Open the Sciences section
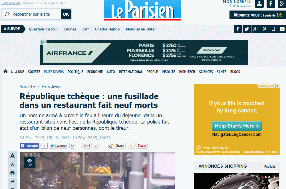This screenshot has width=286, height=189. click(206, 72)
